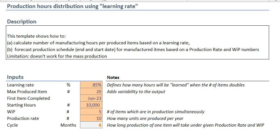Select the Notes column header

tap(113, 77)
